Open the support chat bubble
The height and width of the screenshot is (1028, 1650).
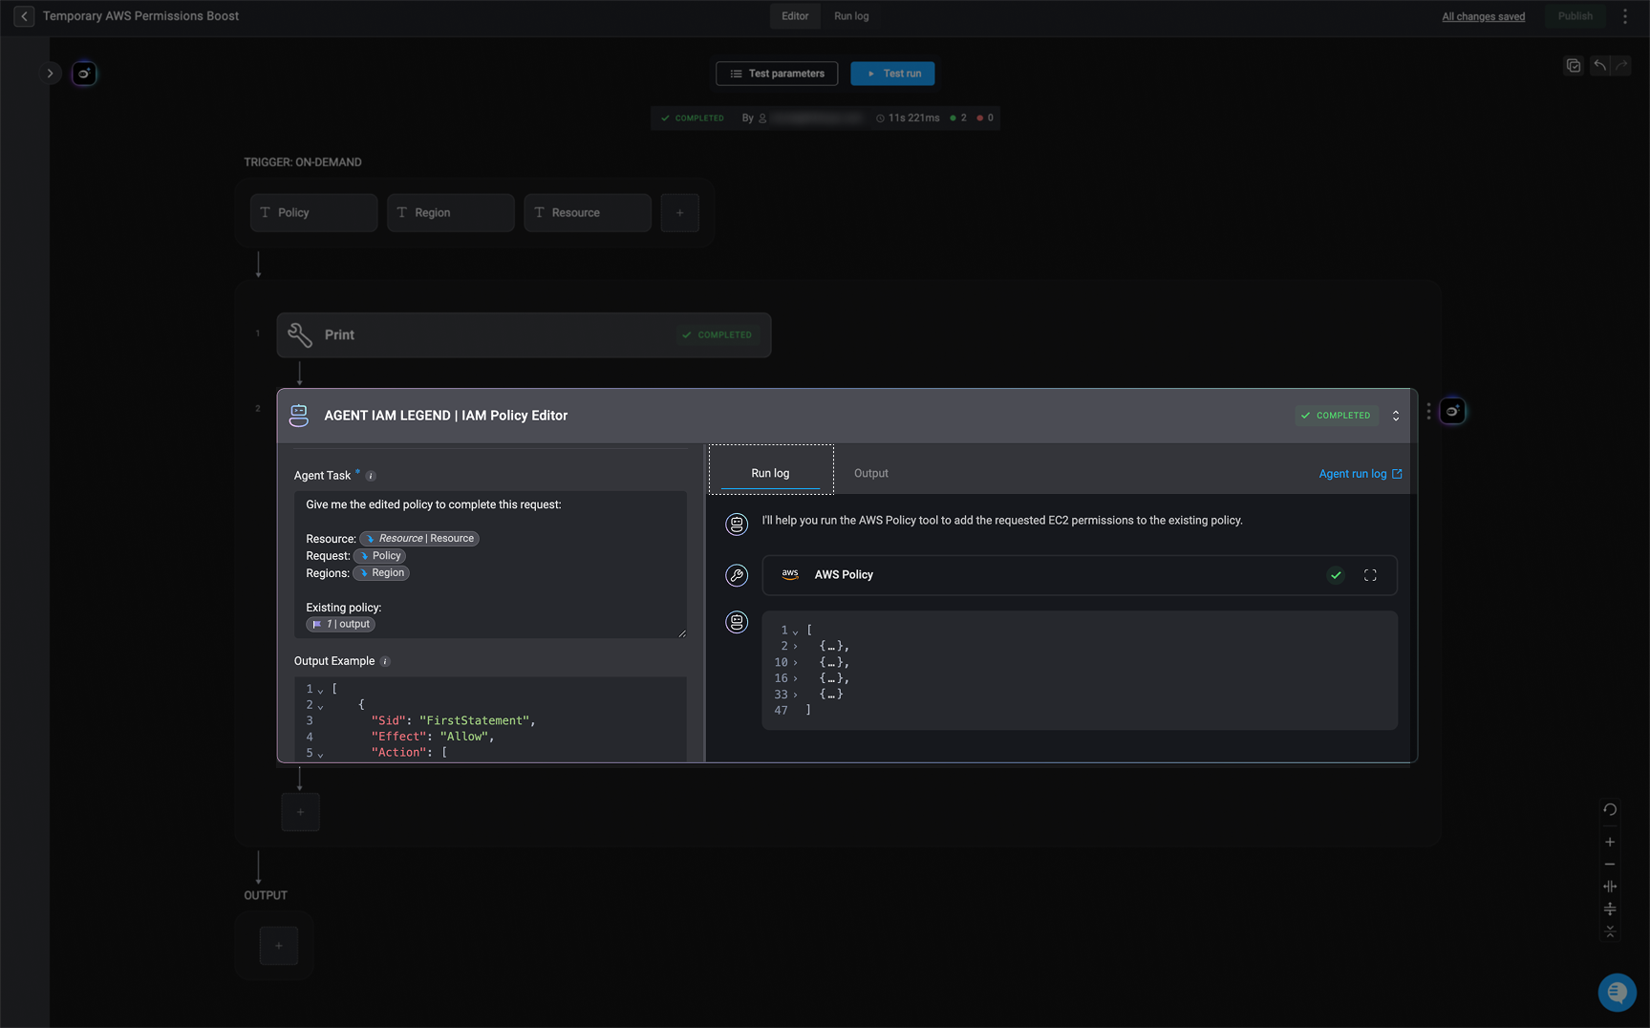tap(1617, 993)
